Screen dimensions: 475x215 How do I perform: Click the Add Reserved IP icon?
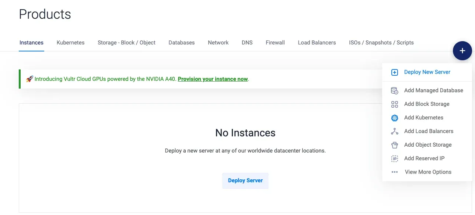(394, 158)
